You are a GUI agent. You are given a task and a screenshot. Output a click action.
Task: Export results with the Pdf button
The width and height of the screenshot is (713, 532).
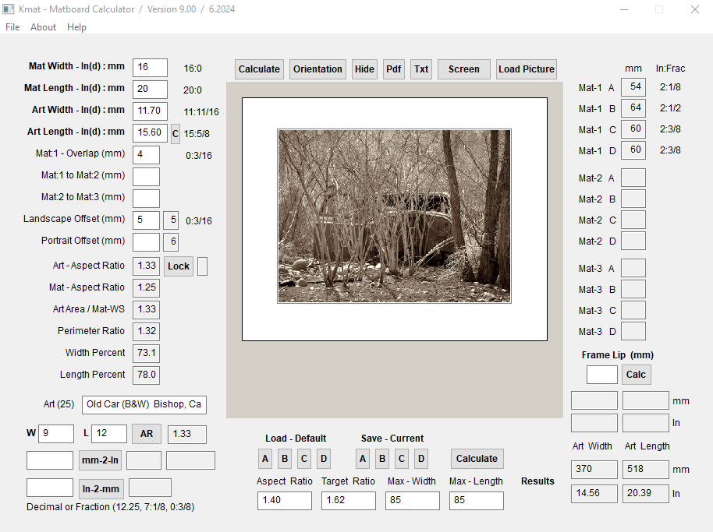click(394, 69)
